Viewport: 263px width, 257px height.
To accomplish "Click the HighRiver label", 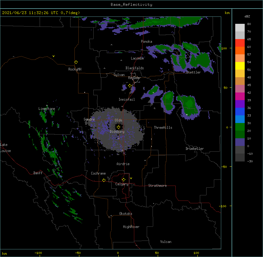I will tap(131, 227).
